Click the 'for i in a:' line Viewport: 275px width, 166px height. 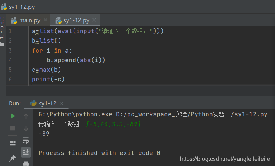click(52, 50)
